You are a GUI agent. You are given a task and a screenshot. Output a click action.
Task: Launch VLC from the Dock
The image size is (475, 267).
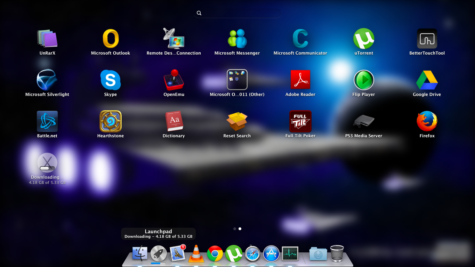pos(196,253)
